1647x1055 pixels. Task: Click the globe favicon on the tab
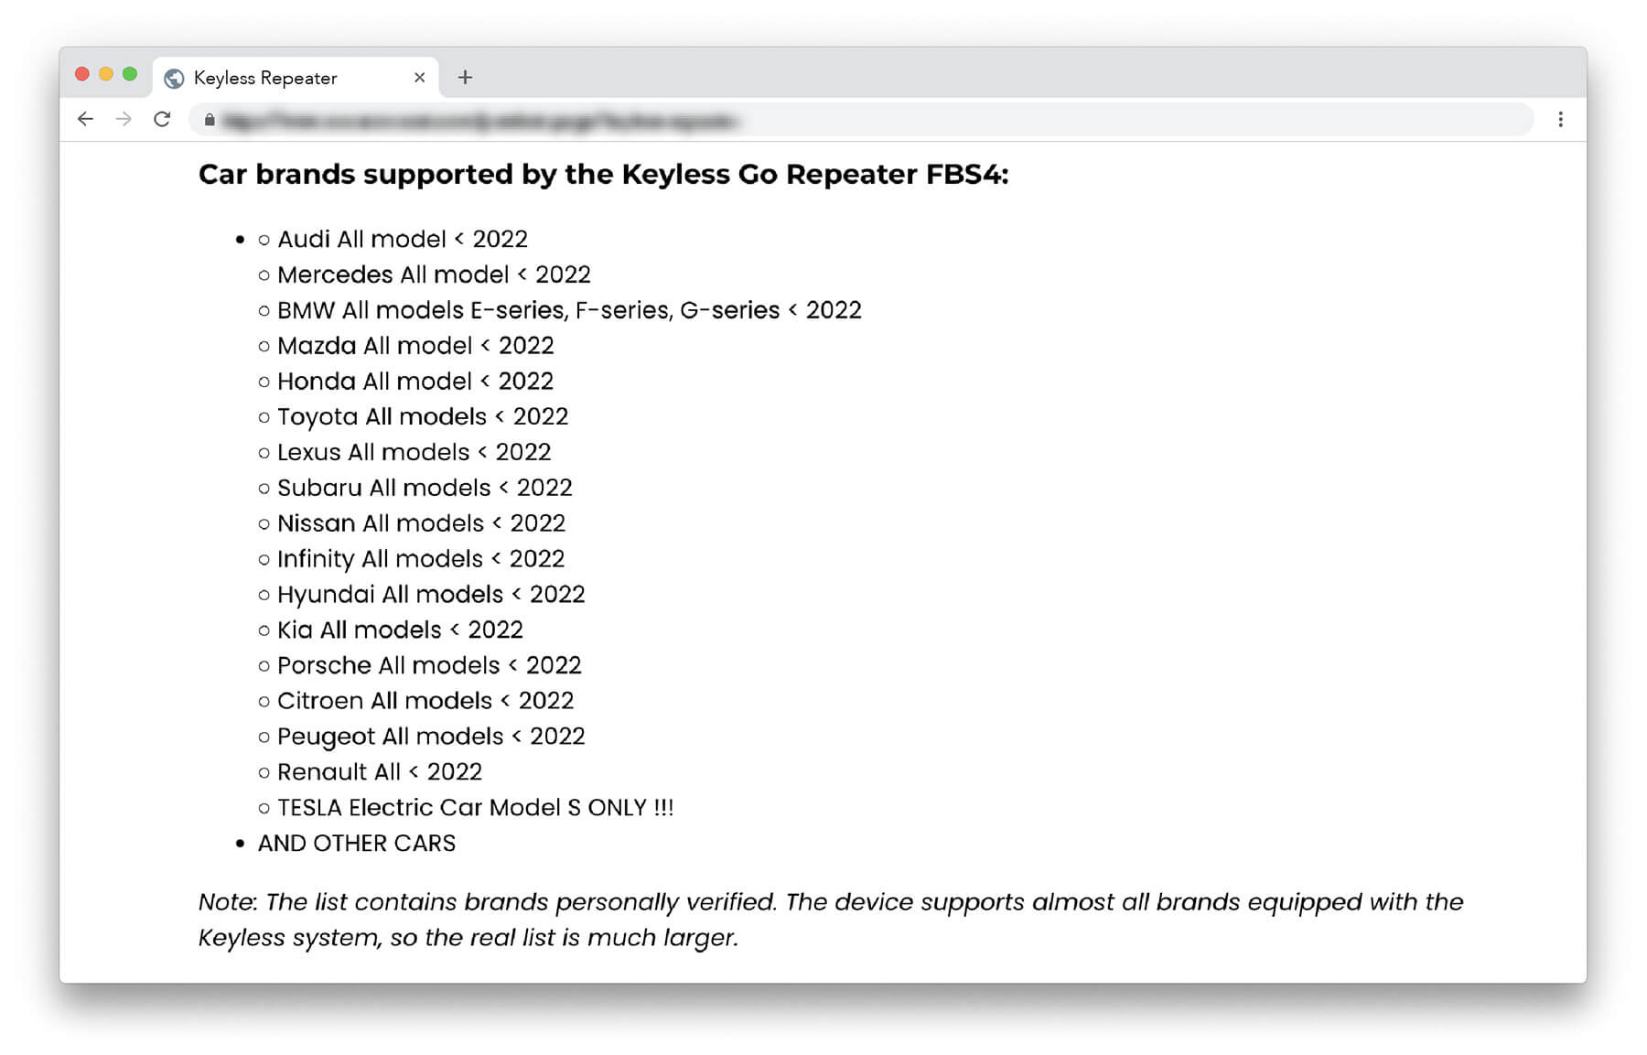(x=174, y=79)
